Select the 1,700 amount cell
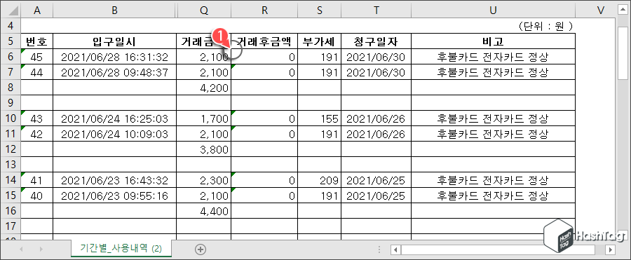631x260 pixels. tap(203, 118)
